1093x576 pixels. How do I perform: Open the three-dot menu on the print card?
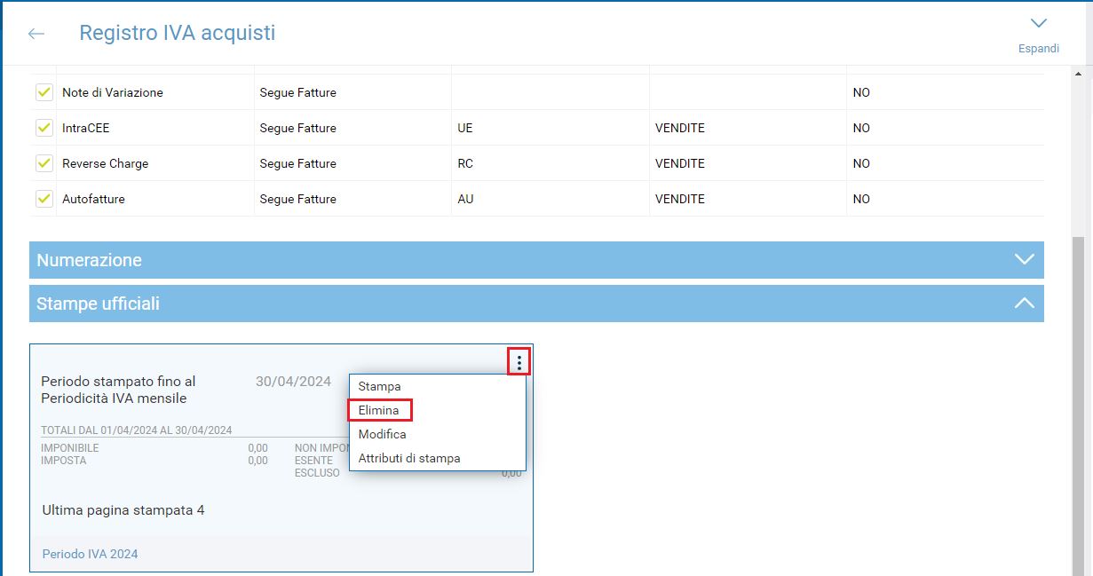coord(519,362)
